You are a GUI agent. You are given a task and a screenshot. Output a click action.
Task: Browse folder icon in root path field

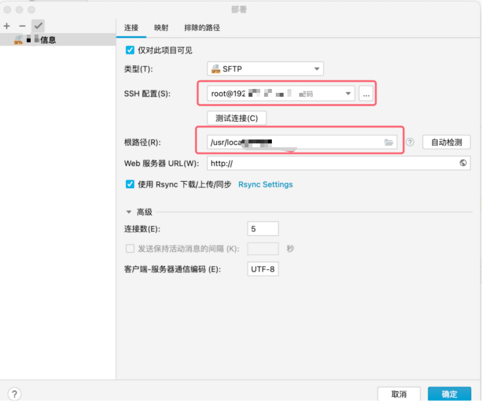click(x=389, y=142)
